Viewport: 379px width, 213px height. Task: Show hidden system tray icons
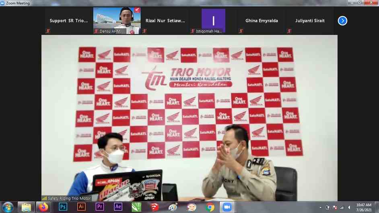pos(320,207)
